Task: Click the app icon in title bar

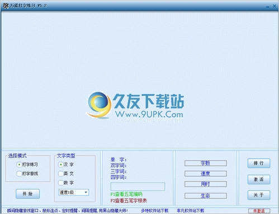Action: click(6, 6)
